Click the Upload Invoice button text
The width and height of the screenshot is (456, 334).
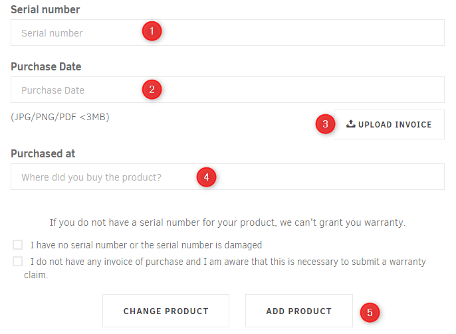point(395,125)
